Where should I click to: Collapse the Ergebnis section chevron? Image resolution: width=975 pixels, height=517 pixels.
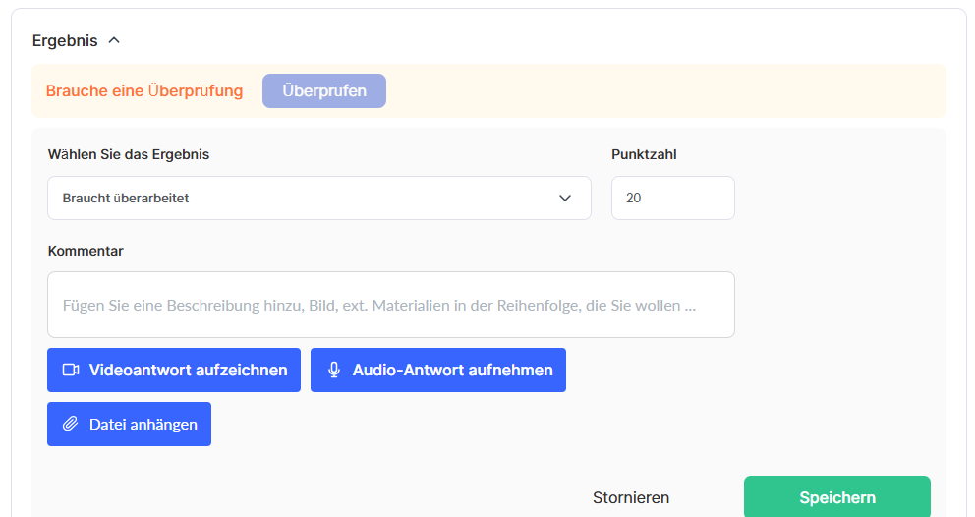point(114,41)
